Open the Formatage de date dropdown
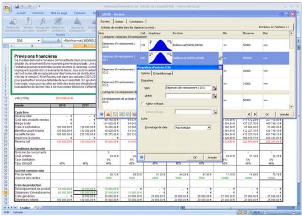 [208, 127]
